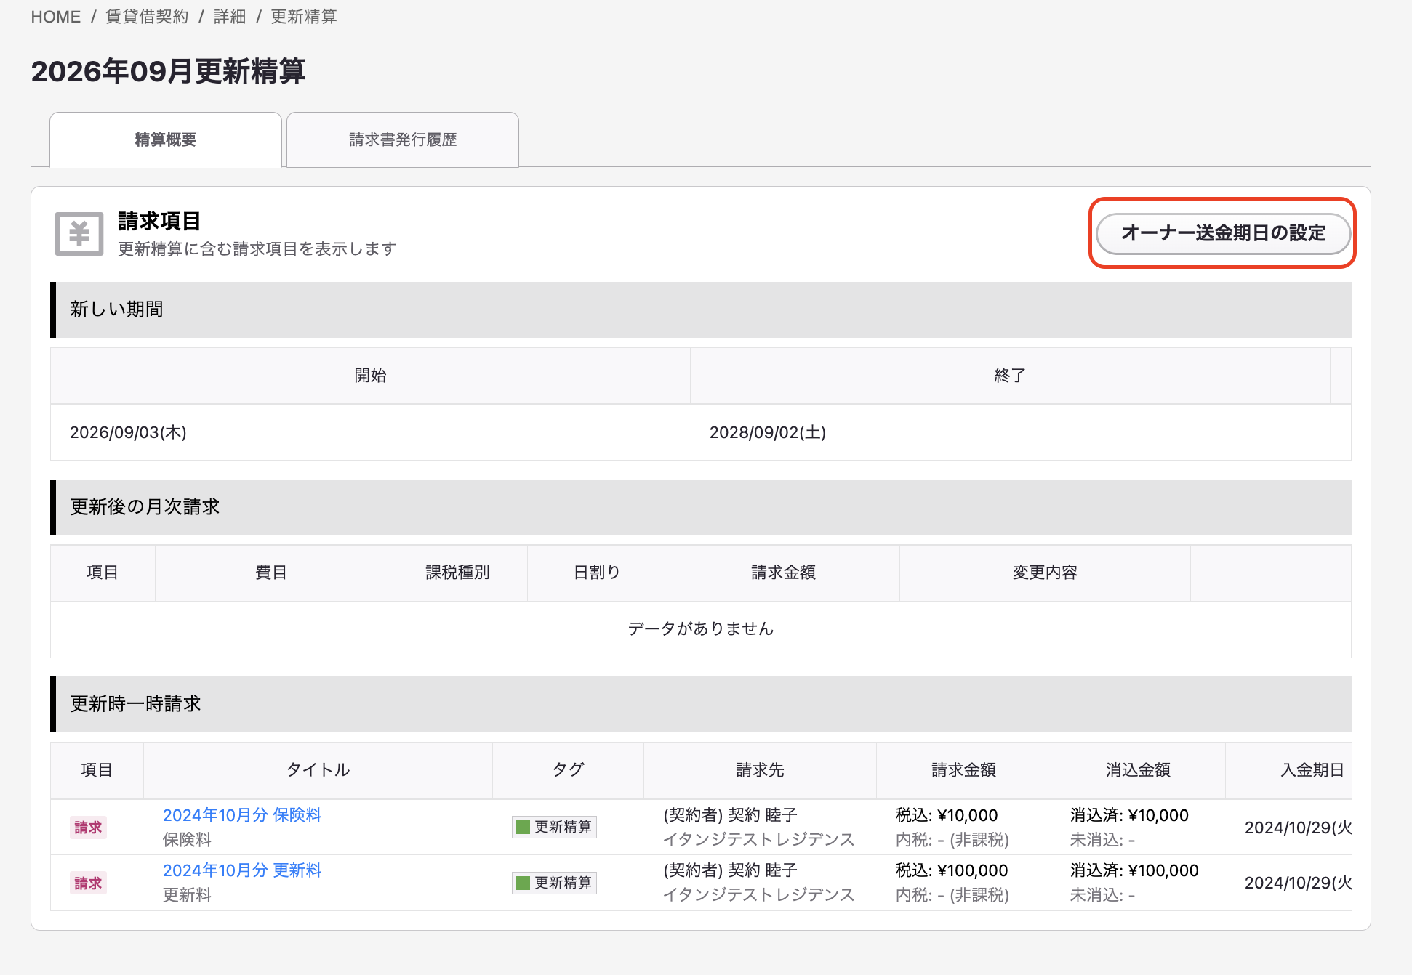Viewport: 1412px width, 975px height.
Task: Click the 課税種別 column header
Action: point(457,573)
